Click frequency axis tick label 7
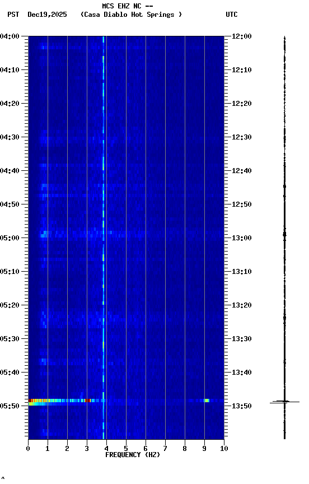 tap(165, 449)
